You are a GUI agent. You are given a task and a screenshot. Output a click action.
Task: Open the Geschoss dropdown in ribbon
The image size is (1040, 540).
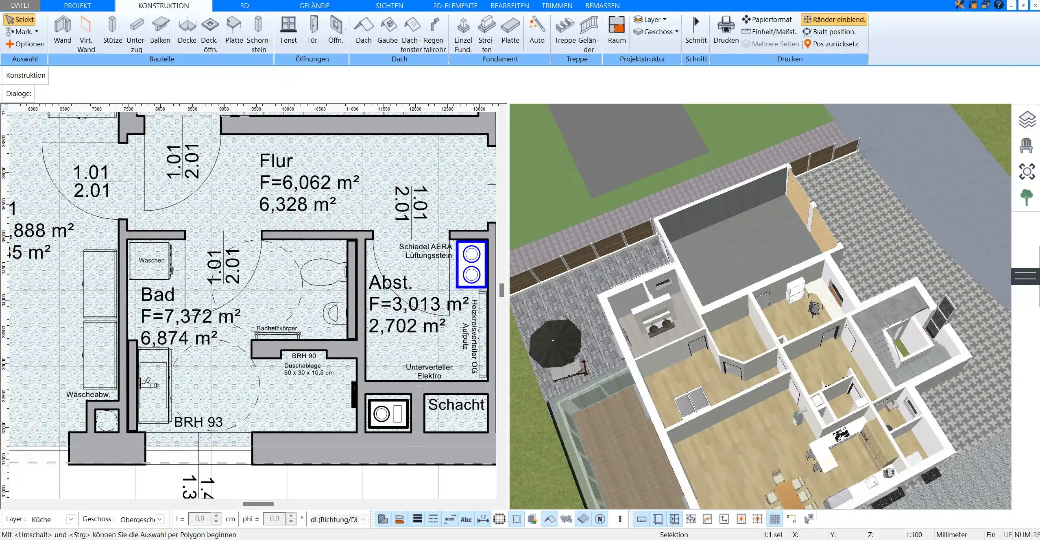tap(656, 32)
